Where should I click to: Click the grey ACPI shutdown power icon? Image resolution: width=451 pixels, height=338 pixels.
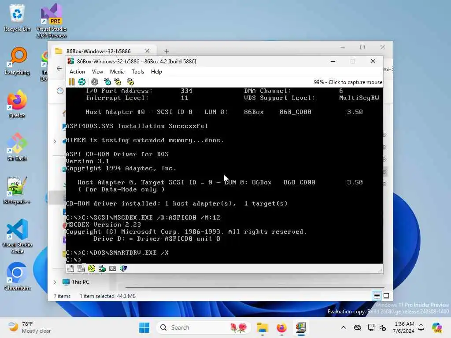pos(95,82)
